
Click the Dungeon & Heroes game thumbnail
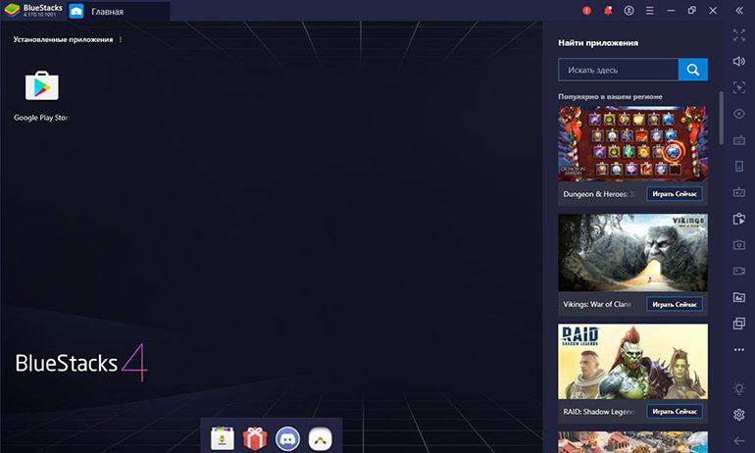tap(632, 143)
